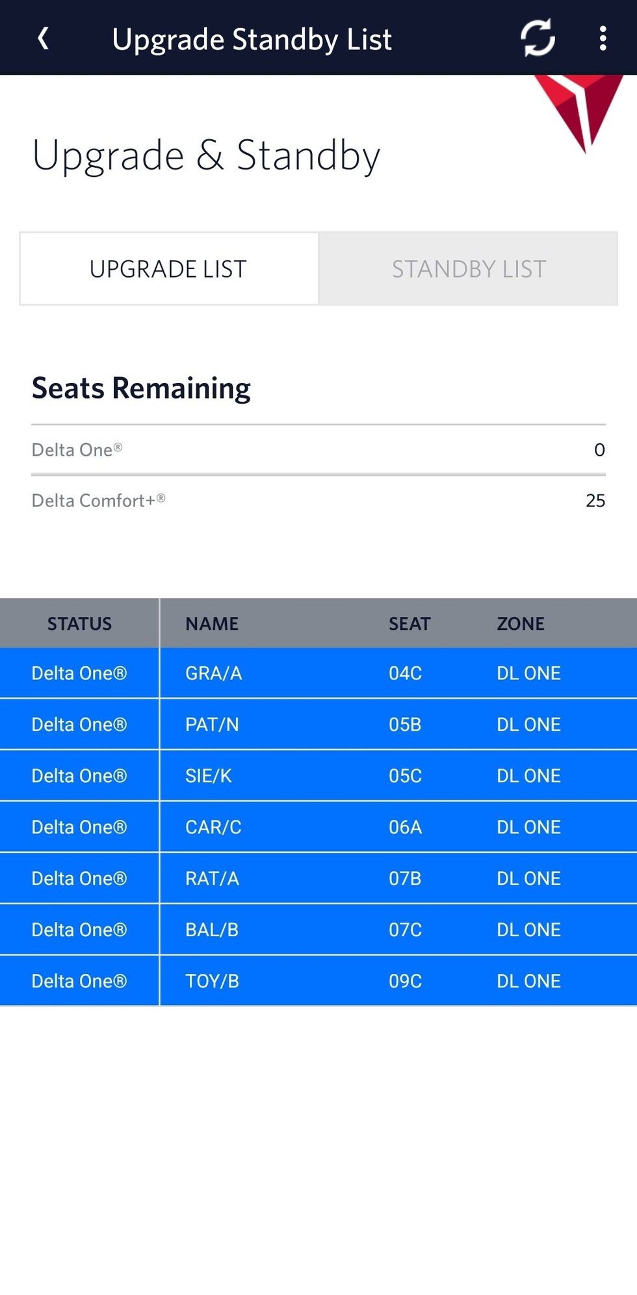Tap the ZONE column header

[x=520, y=623]
